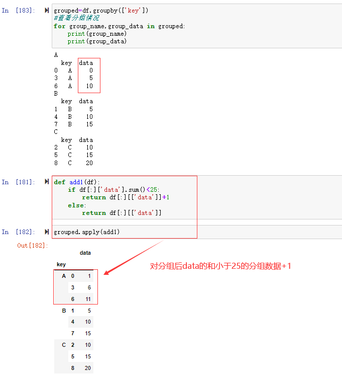Place cursor in grouped=df.groupby line
Screen dimensions: 342x375
[100, 11]
